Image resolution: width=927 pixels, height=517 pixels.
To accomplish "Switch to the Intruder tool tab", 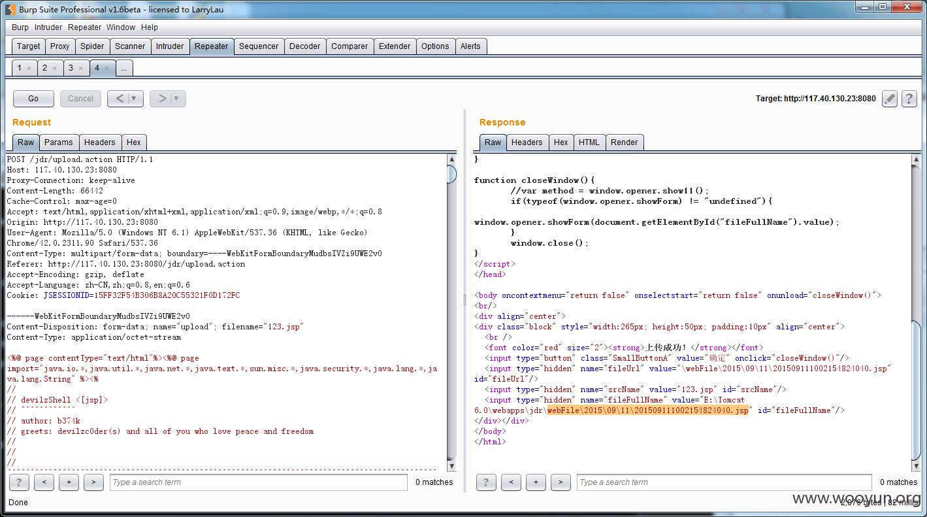I will (170, 46).
